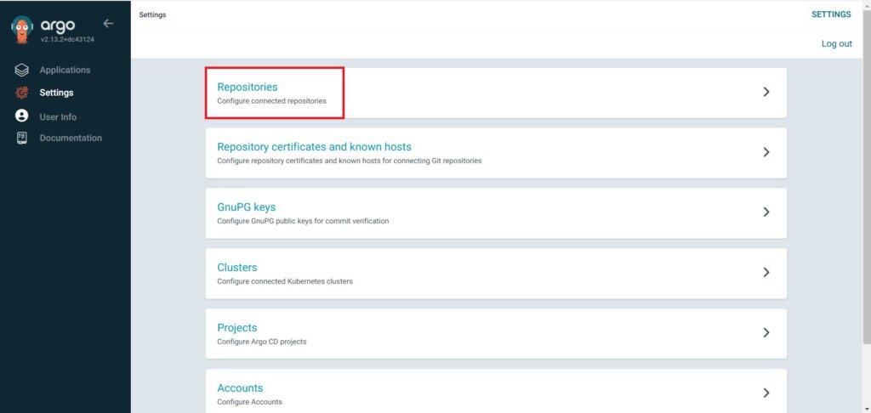
Task: Collapse sidebar with the back arrow
Action: pos(108,23)
